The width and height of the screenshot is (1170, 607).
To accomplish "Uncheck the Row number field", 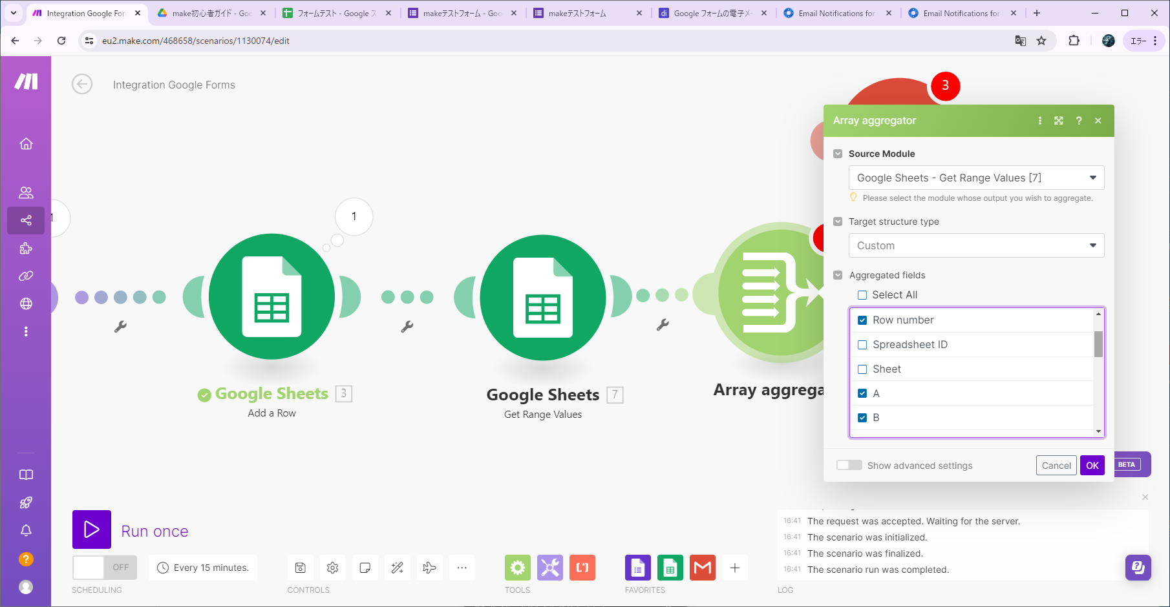I will click(x=862, y=320).
